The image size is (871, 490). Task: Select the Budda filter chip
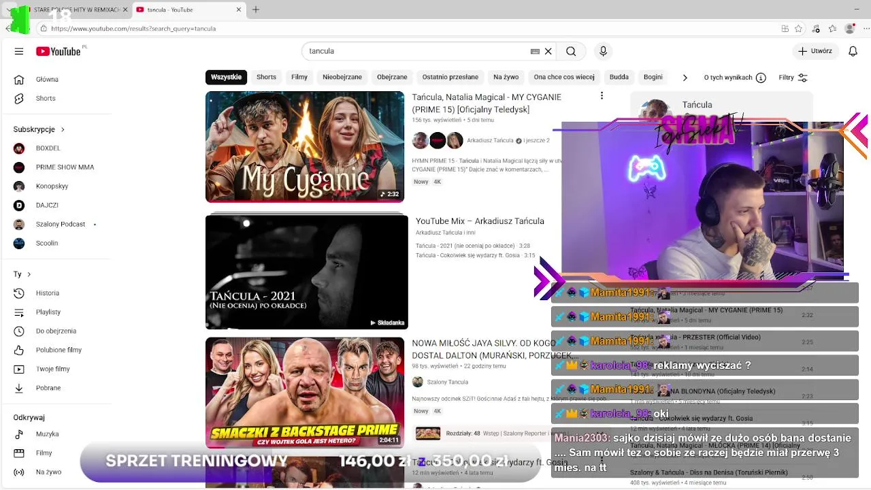point(619,77)
